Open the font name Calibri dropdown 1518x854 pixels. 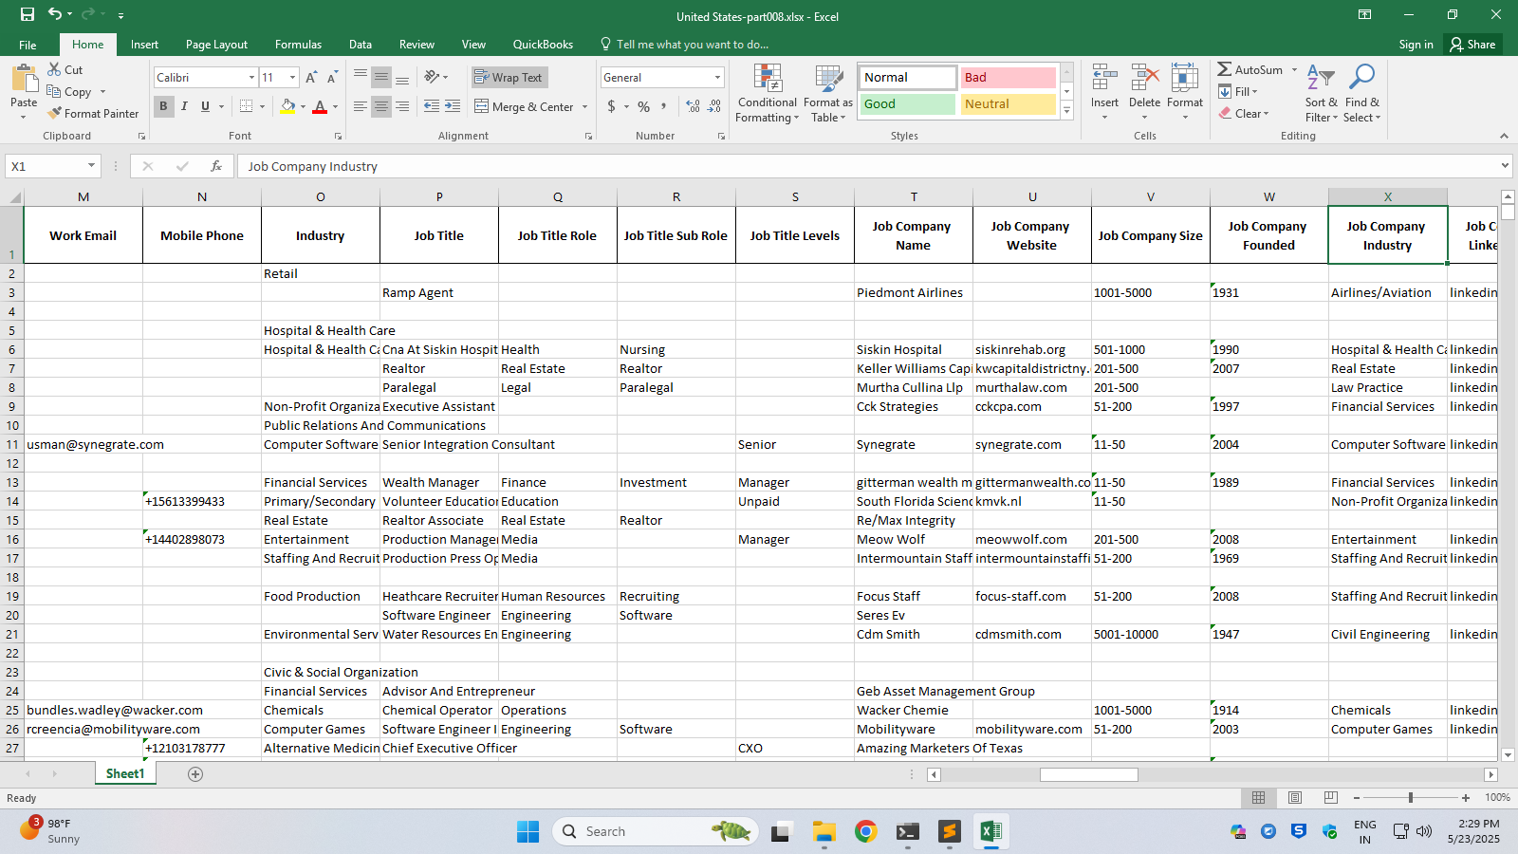[251, 78]
